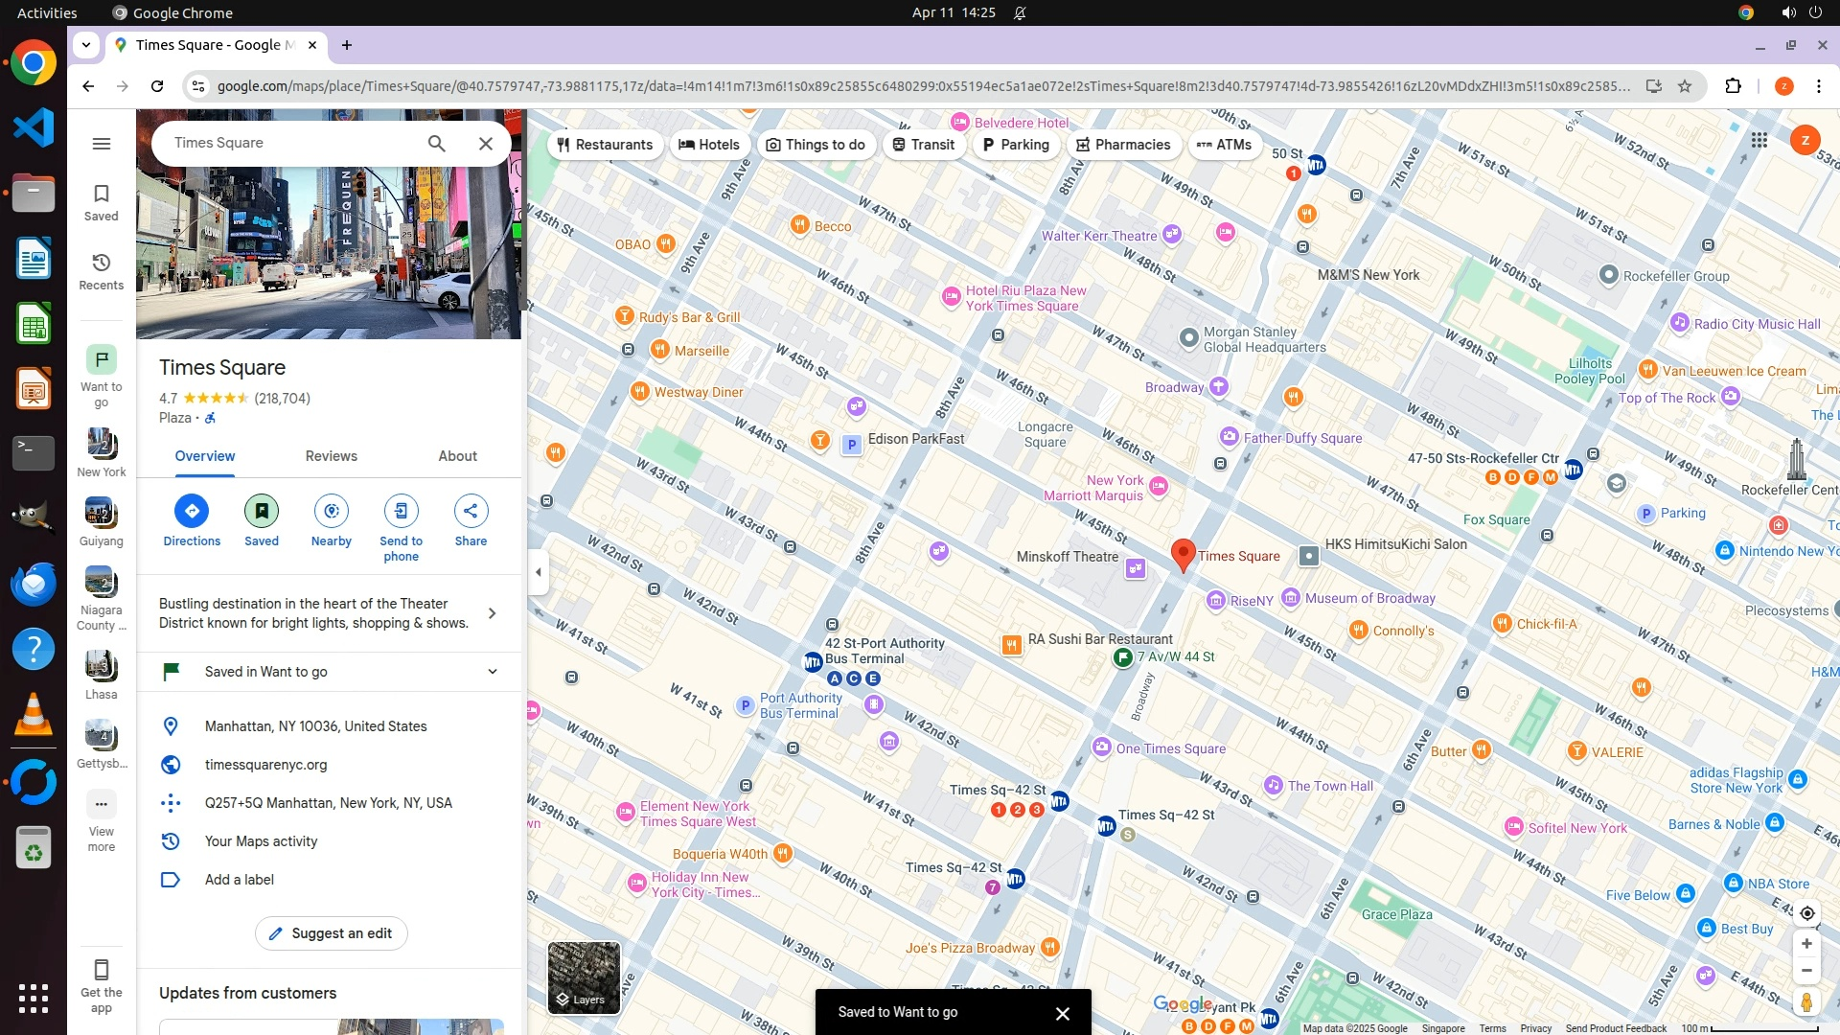Click the Pegman Street View icon
The height and width of the screenshot is (1035, 1840).
tap(1806, 1002)
